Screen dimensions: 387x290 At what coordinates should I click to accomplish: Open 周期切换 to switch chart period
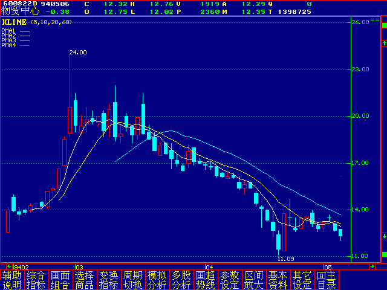(133, 280)
